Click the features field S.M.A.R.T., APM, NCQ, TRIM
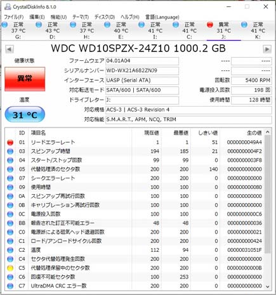The image size is (276, 295). click(x=188, y=119)
